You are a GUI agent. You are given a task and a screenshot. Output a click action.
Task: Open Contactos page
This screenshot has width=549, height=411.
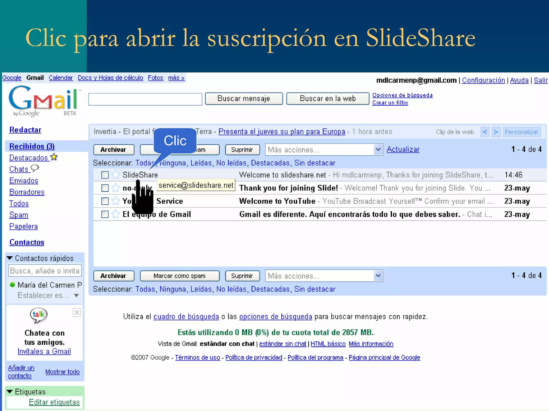[27, 242]
